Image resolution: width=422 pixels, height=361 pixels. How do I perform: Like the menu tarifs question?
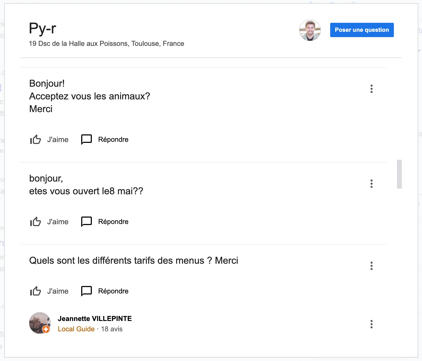36,291
